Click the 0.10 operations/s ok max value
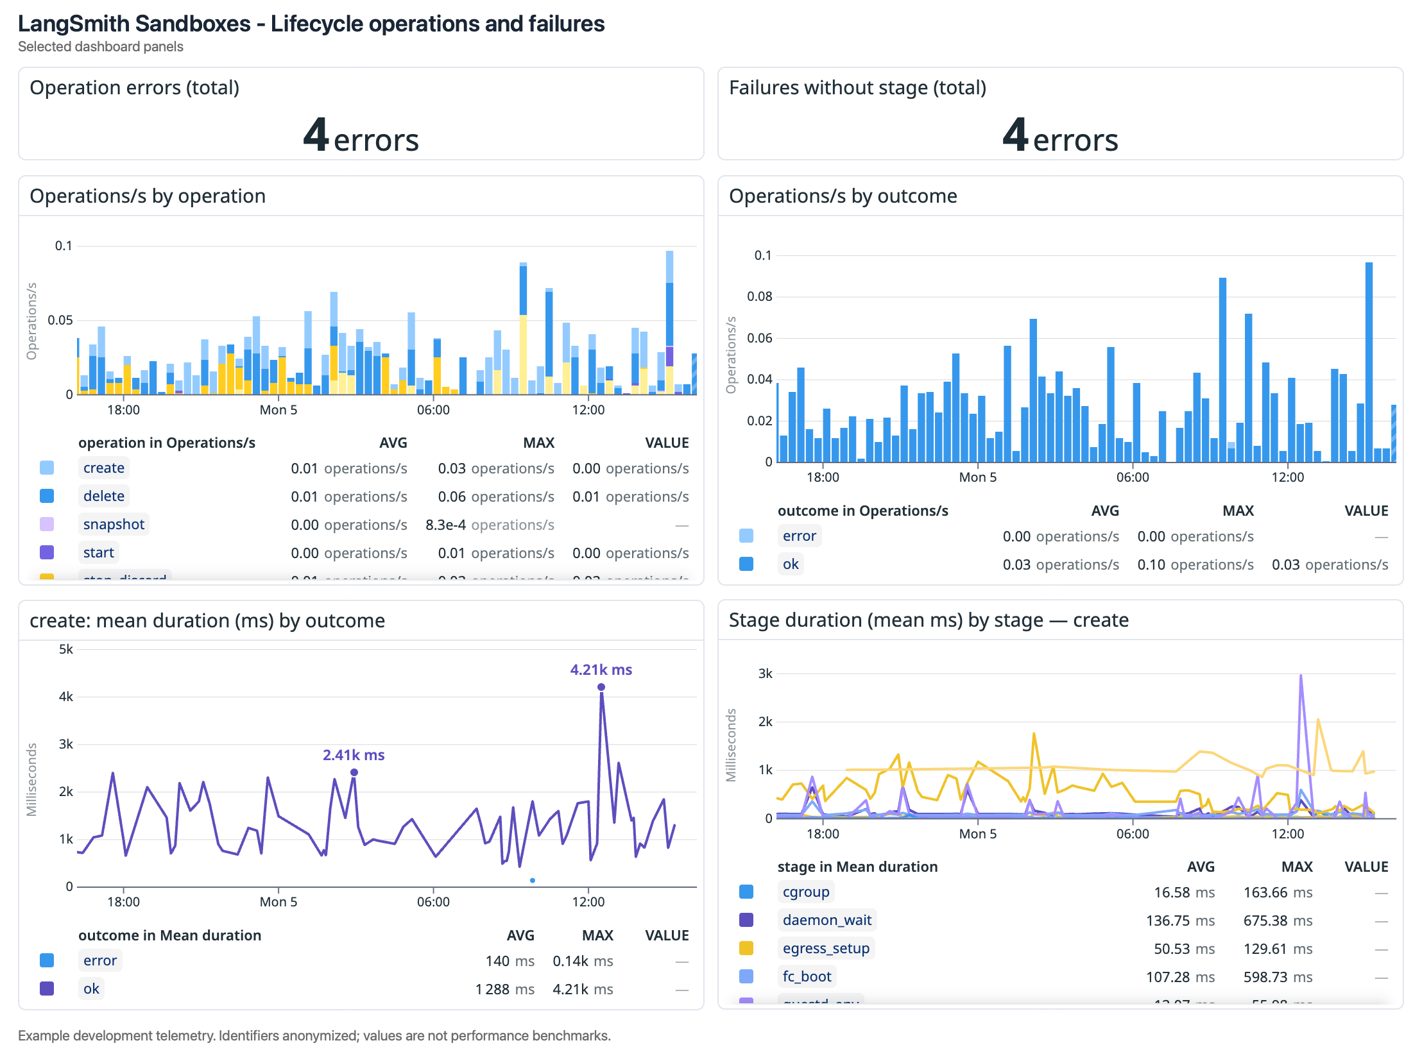This screenshot has height=1061, width=1422. pos(1195,564)
